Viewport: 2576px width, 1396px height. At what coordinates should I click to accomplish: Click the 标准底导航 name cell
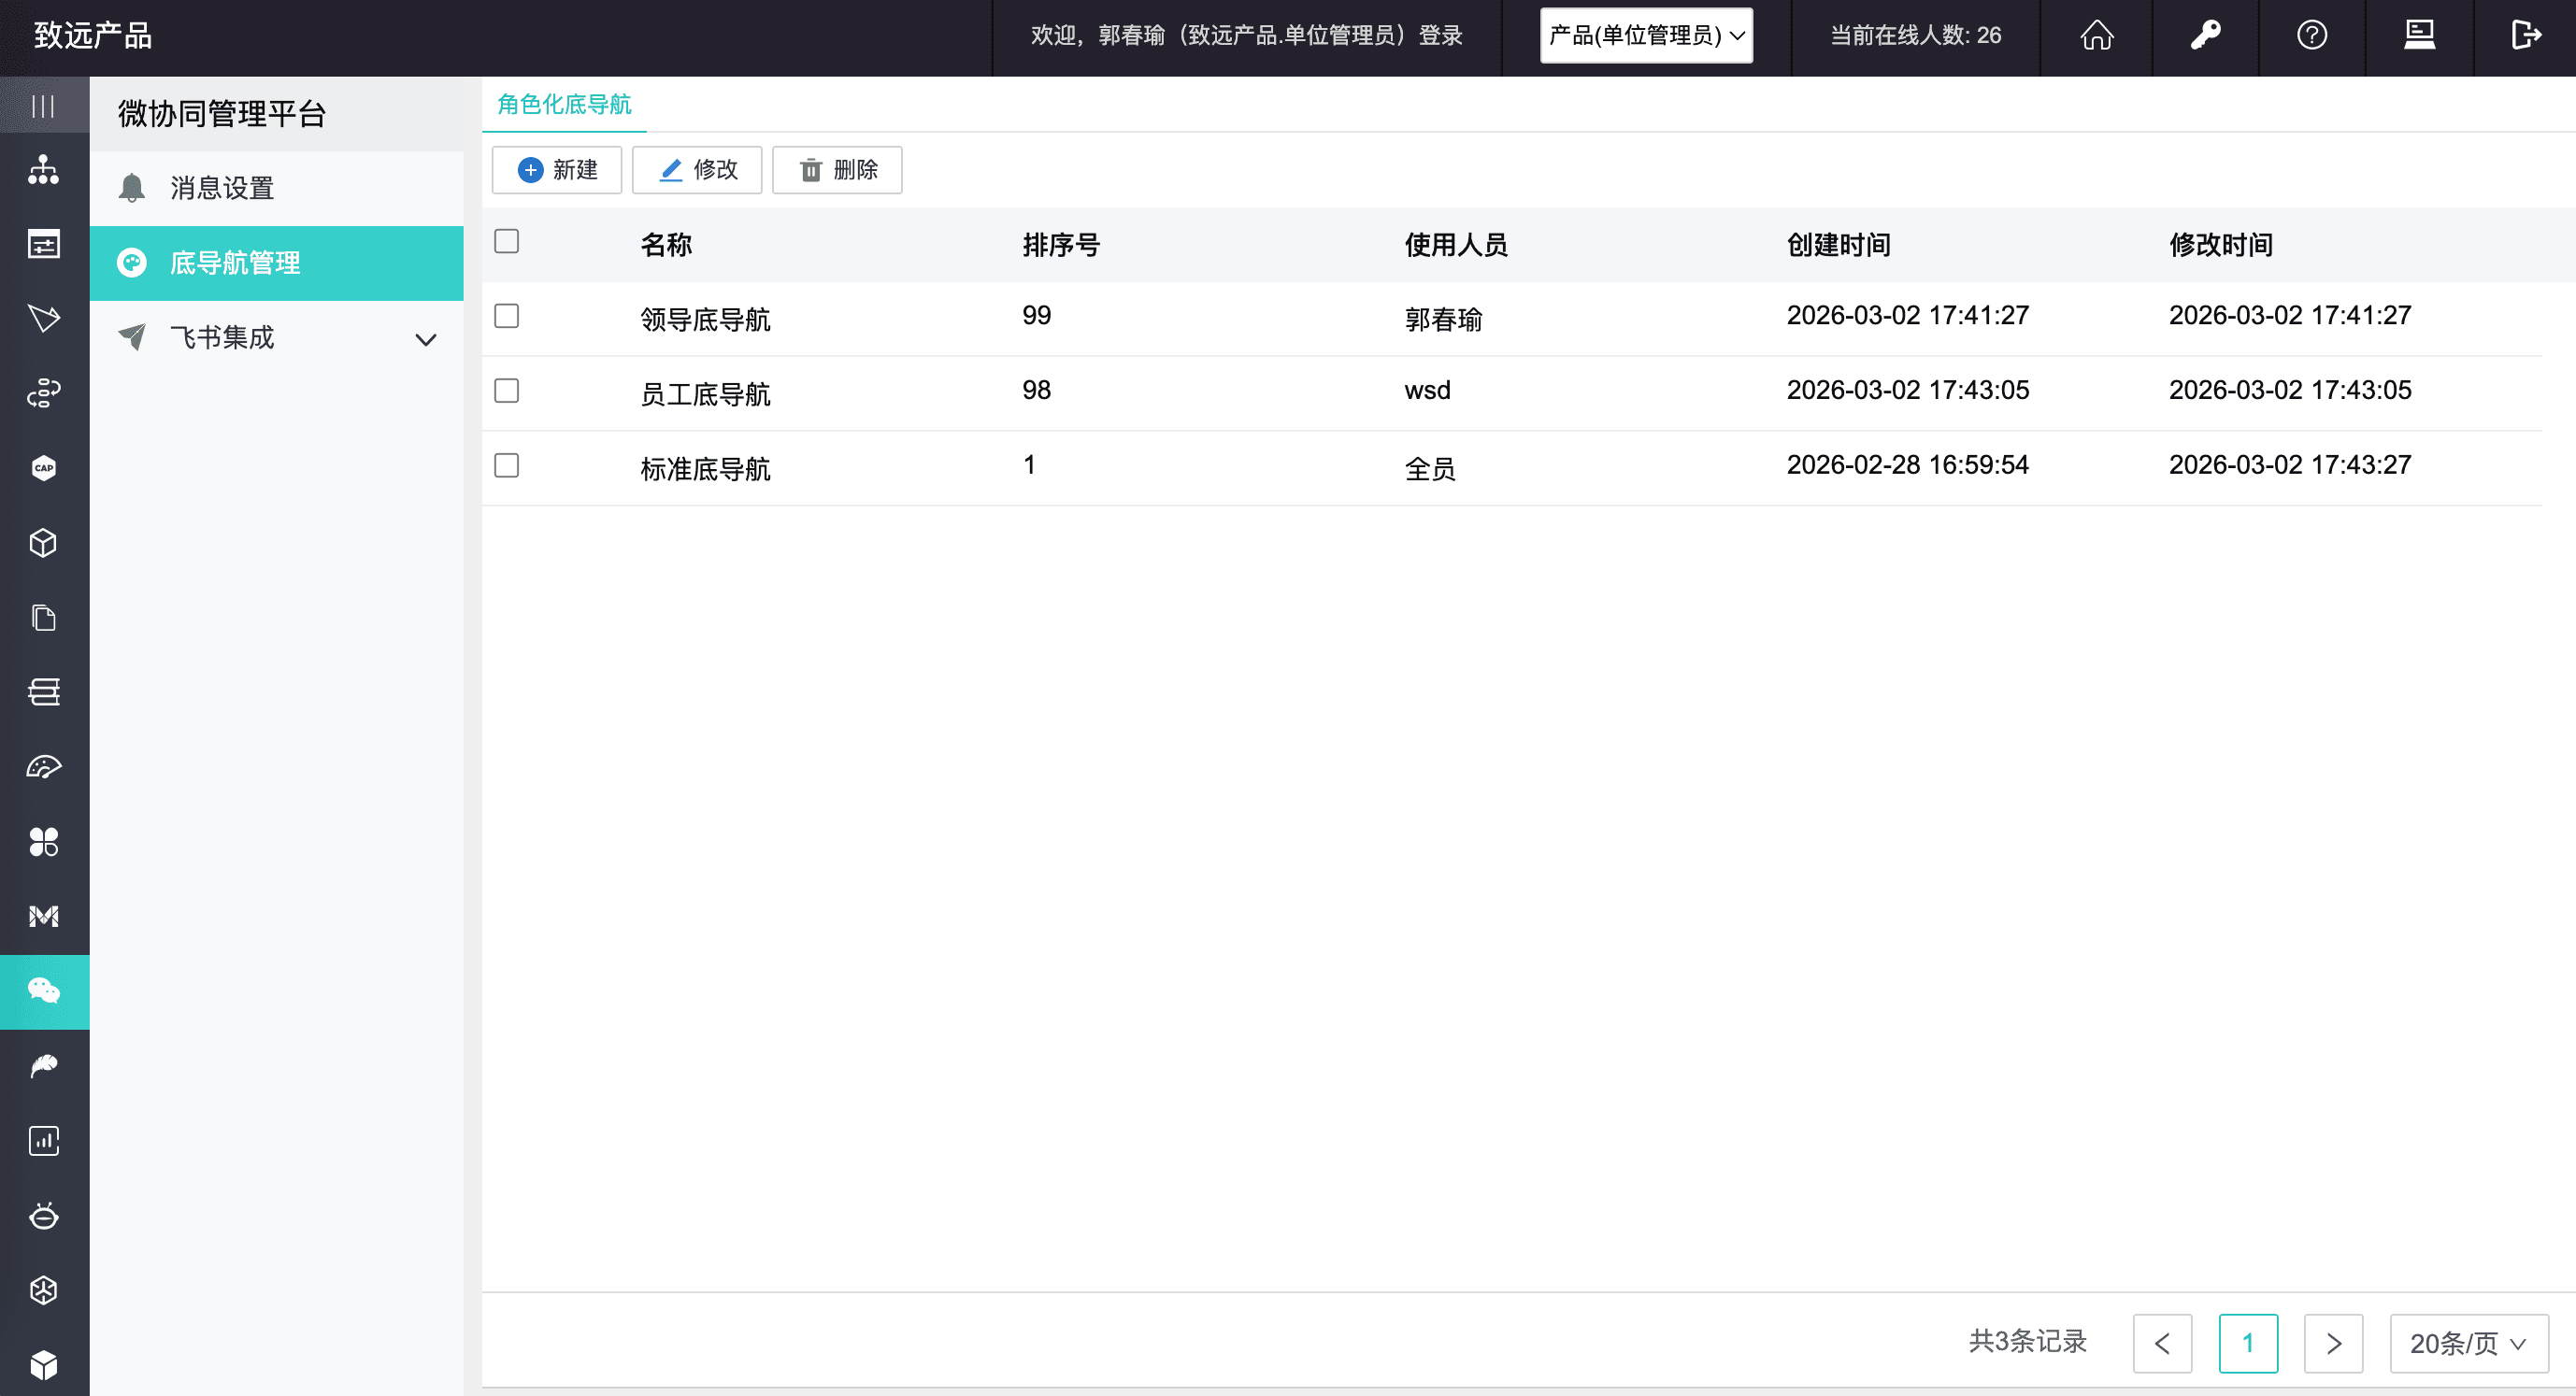[705, 469]
